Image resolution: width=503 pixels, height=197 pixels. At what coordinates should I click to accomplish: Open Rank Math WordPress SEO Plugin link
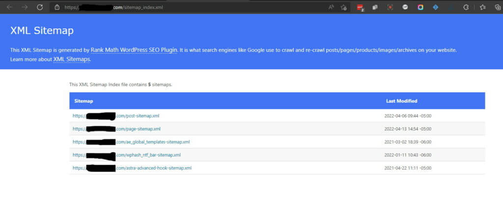pos(134,50)
